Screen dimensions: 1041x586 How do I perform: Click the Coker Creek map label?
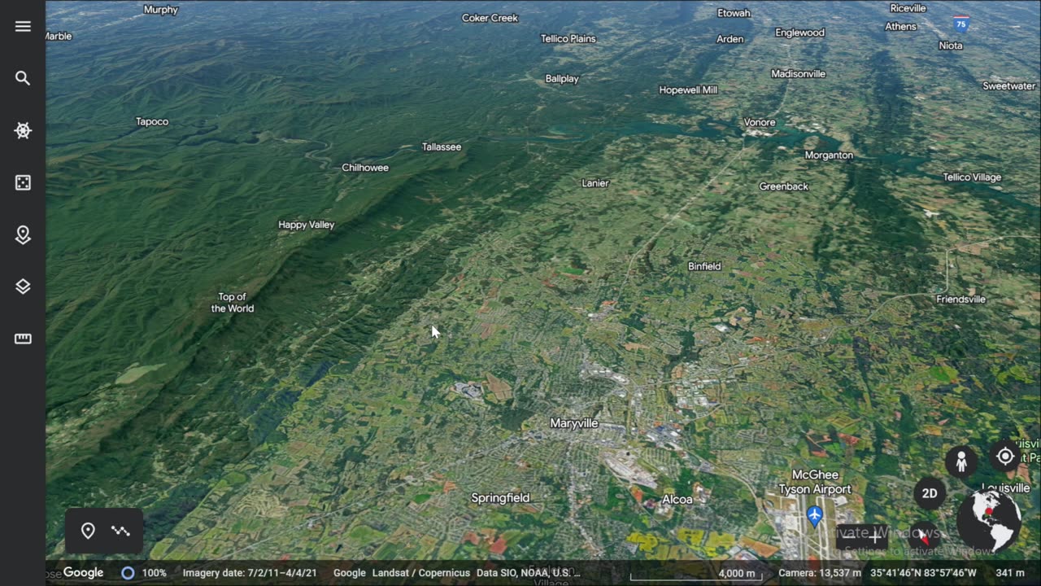(x=490, y=18)
